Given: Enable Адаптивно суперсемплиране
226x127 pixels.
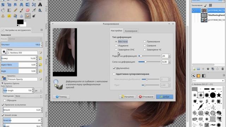Looking at the screenshot, I should point(114,74).
